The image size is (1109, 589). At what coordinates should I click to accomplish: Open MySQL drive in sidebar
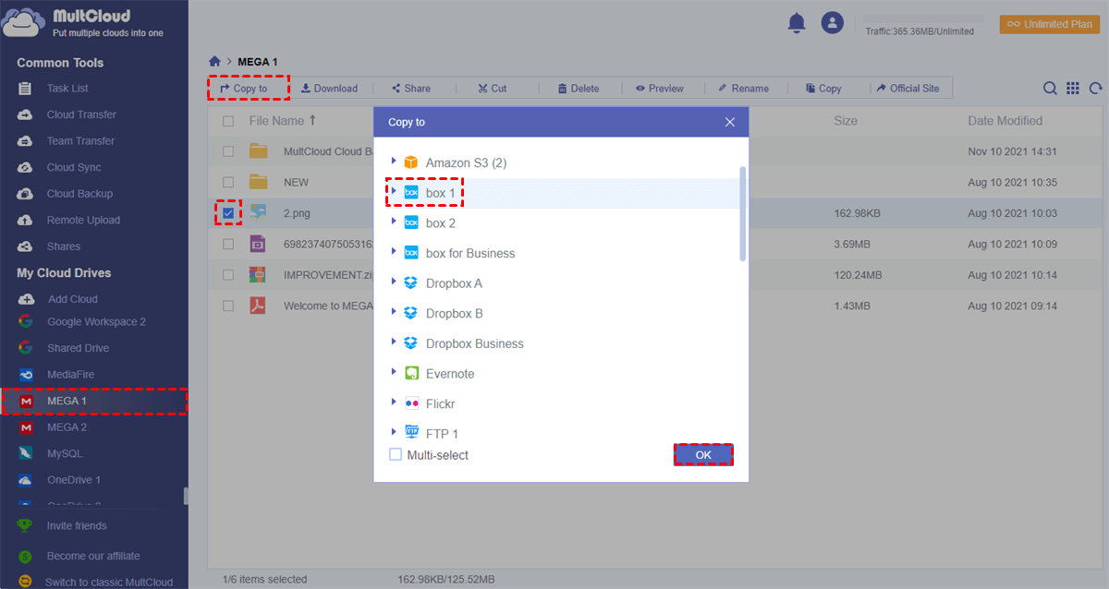[65, 454]
